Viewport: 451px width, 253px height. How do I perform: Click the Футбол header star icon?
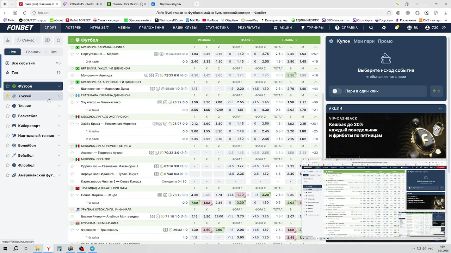pos(72,40)
